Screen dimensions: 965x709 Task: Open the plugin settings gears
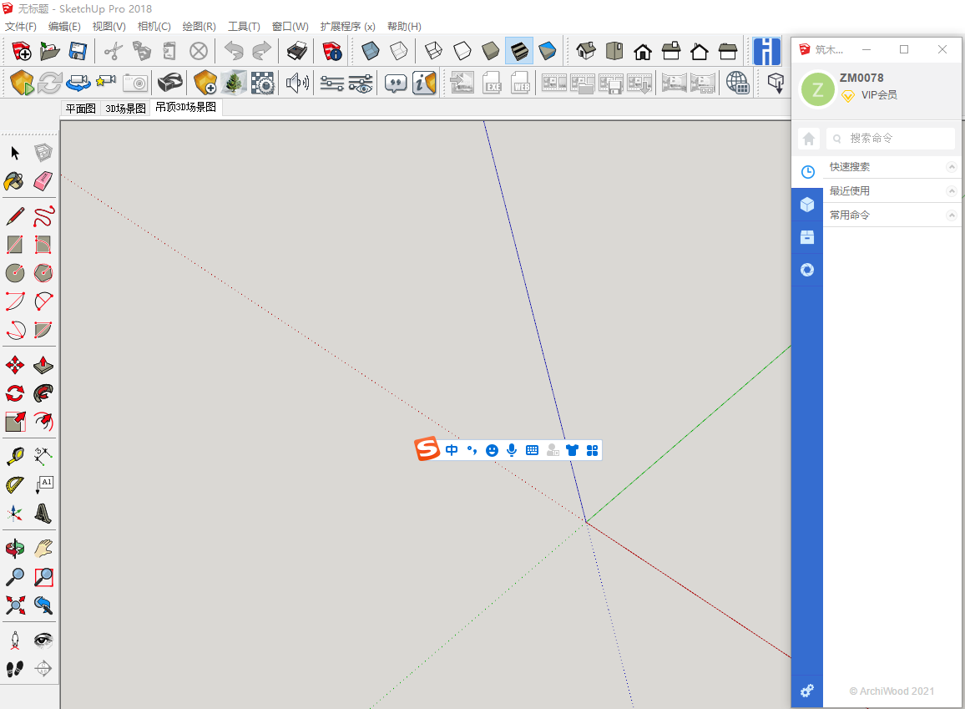(807, 691)
